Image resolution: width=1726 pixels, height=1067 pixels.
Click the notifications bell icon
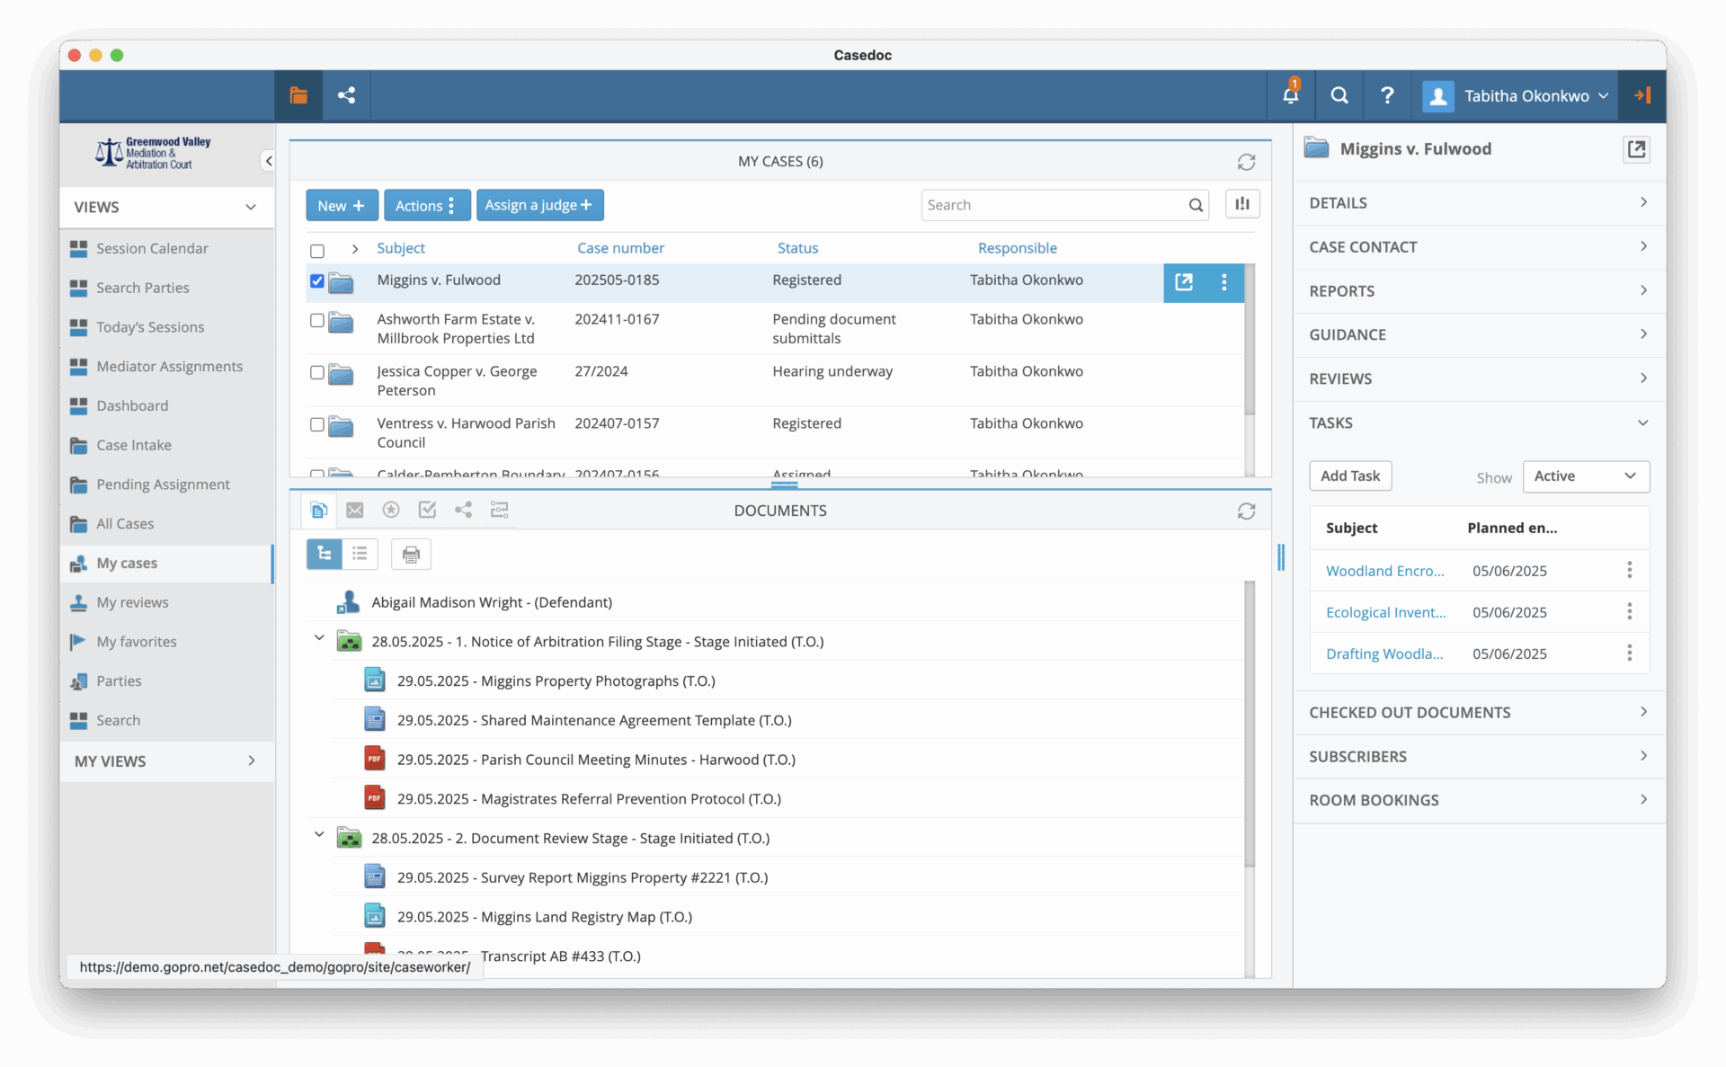[x=1290, y=95]
